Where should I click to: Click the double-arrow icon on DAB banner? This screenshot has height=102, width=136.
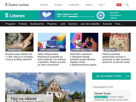(128, 76)
